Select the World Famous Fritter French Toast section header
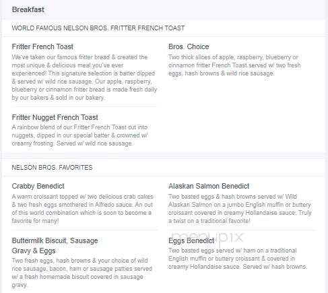The height and width of the screenshot is (293, 328). (98, 28)
